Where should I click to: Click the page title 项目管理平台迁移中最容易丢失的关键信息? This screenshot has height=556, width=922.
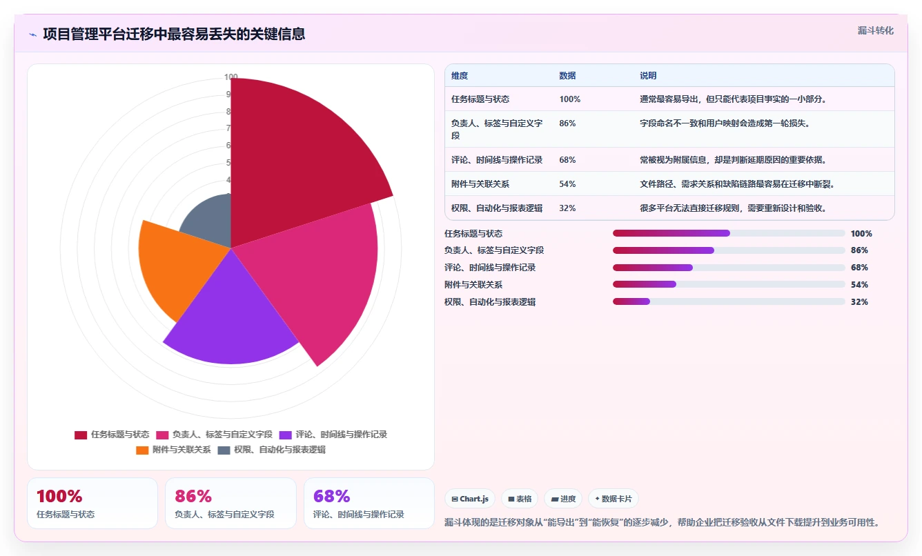[174, 34]
